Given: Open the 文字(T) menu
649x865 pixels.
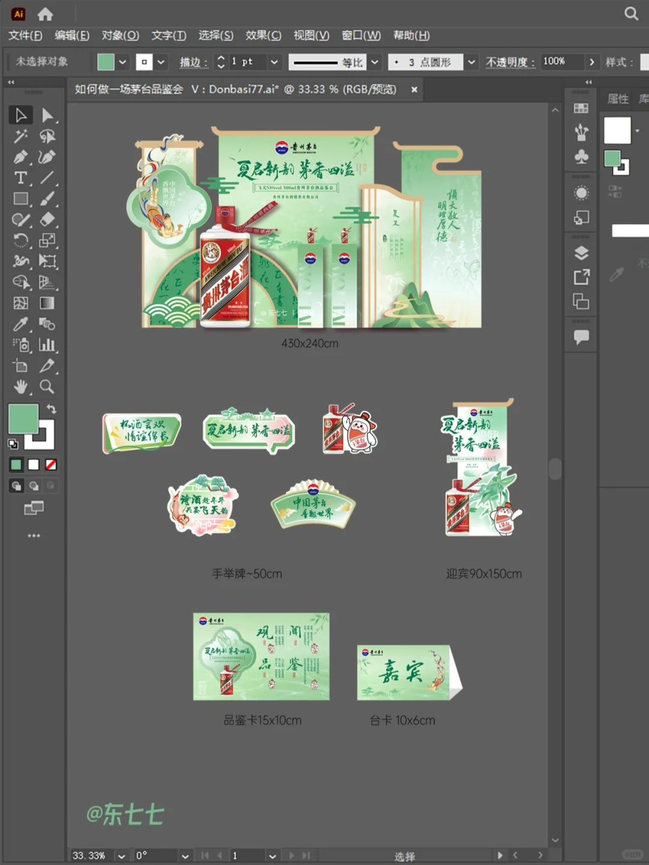Looking at the screenshot, I should [x=168, y=35].
